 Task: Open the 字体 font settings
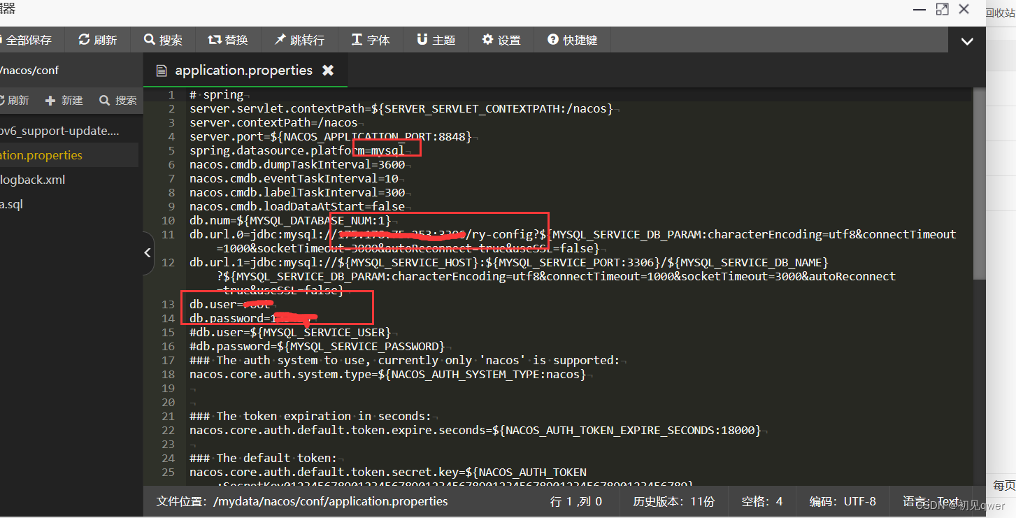[371, 40]
